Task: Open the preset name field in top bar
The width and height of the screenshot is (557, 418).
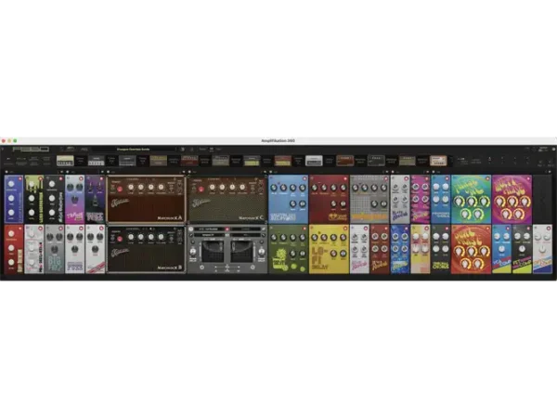Action: 134,150
